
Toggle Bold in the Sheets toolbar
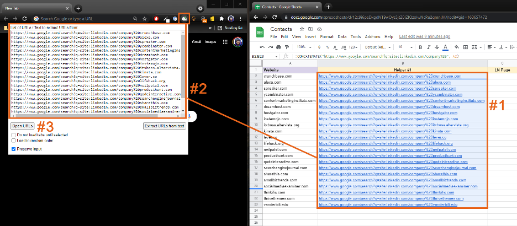420,47
